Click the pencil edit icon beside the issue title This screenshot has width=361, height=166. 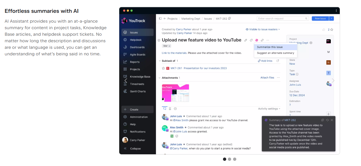pos(246,40)
